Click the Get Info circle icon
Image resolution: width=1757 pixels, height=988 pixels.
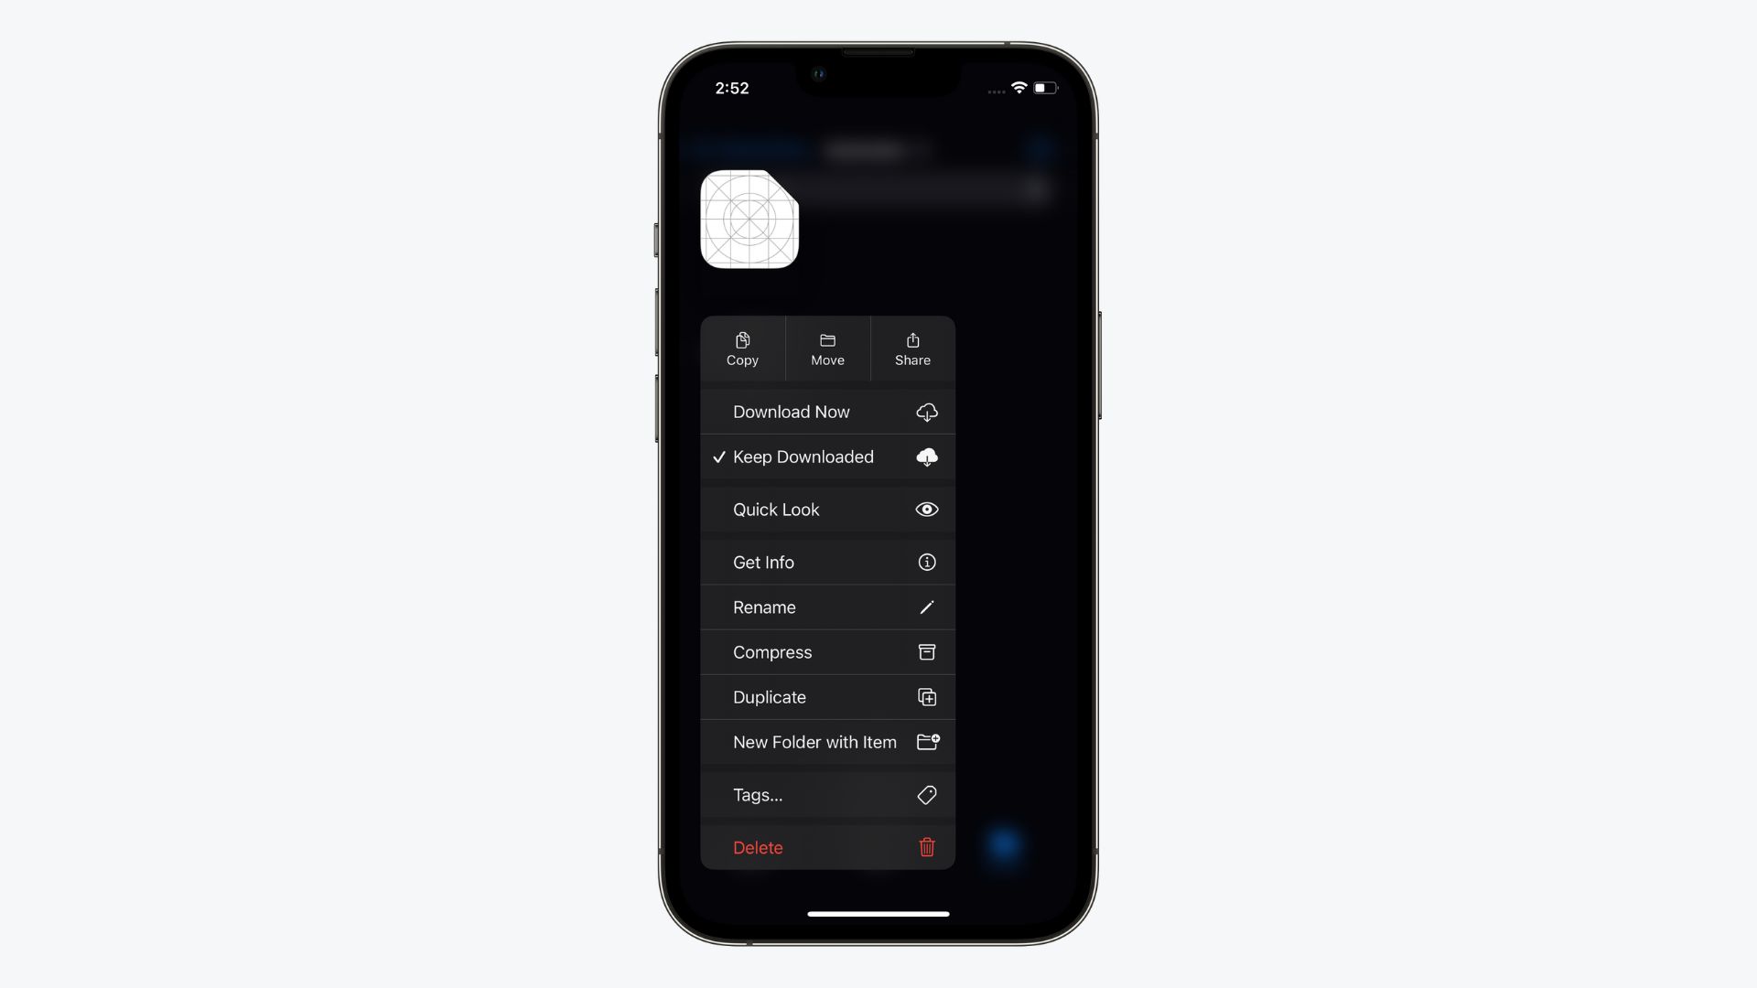[x=927, y=563]
